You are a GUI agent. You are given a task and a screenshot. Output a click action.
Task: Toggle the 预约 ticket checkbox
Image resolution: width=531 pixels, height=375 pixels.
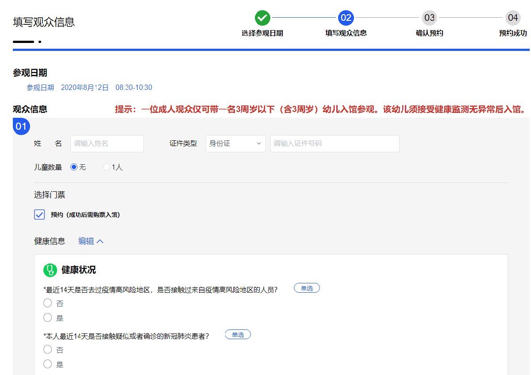[x=39, y=215]
